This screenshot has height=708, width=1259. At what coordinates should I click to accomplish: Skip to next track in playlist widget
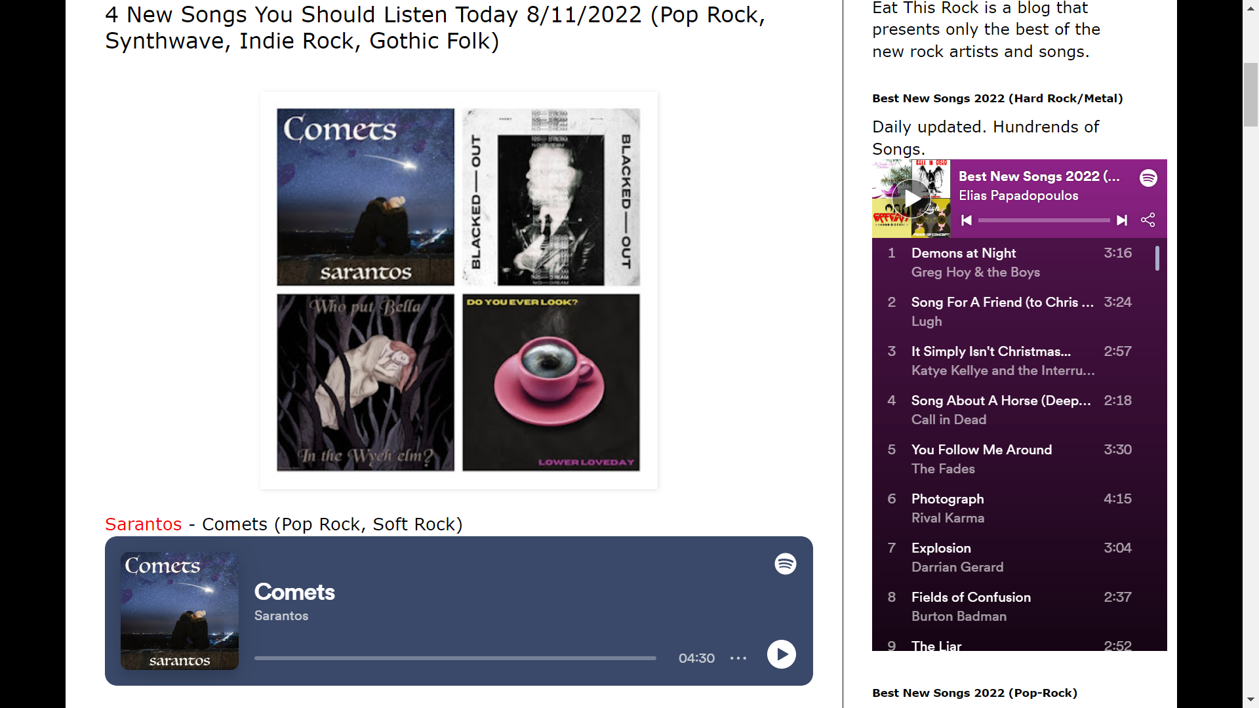pyautogui.click(x=1122, y=220)
